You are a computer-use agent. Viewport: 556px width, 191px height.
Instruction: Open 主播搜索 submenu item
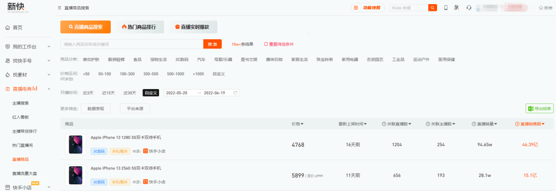21,103
